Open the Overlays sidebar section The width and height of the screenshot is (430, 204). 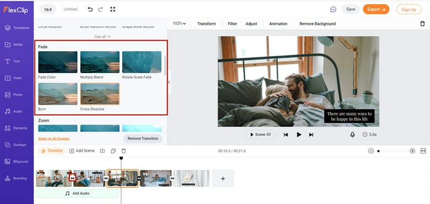[x=15, y=145]
